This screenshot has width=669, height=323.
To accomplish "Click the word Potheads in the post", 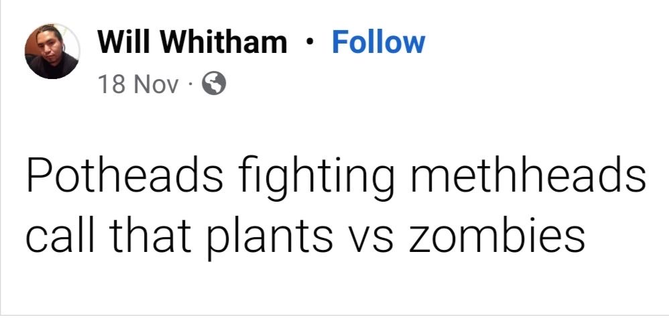I will pyautogui.click(x=125, y=175).
